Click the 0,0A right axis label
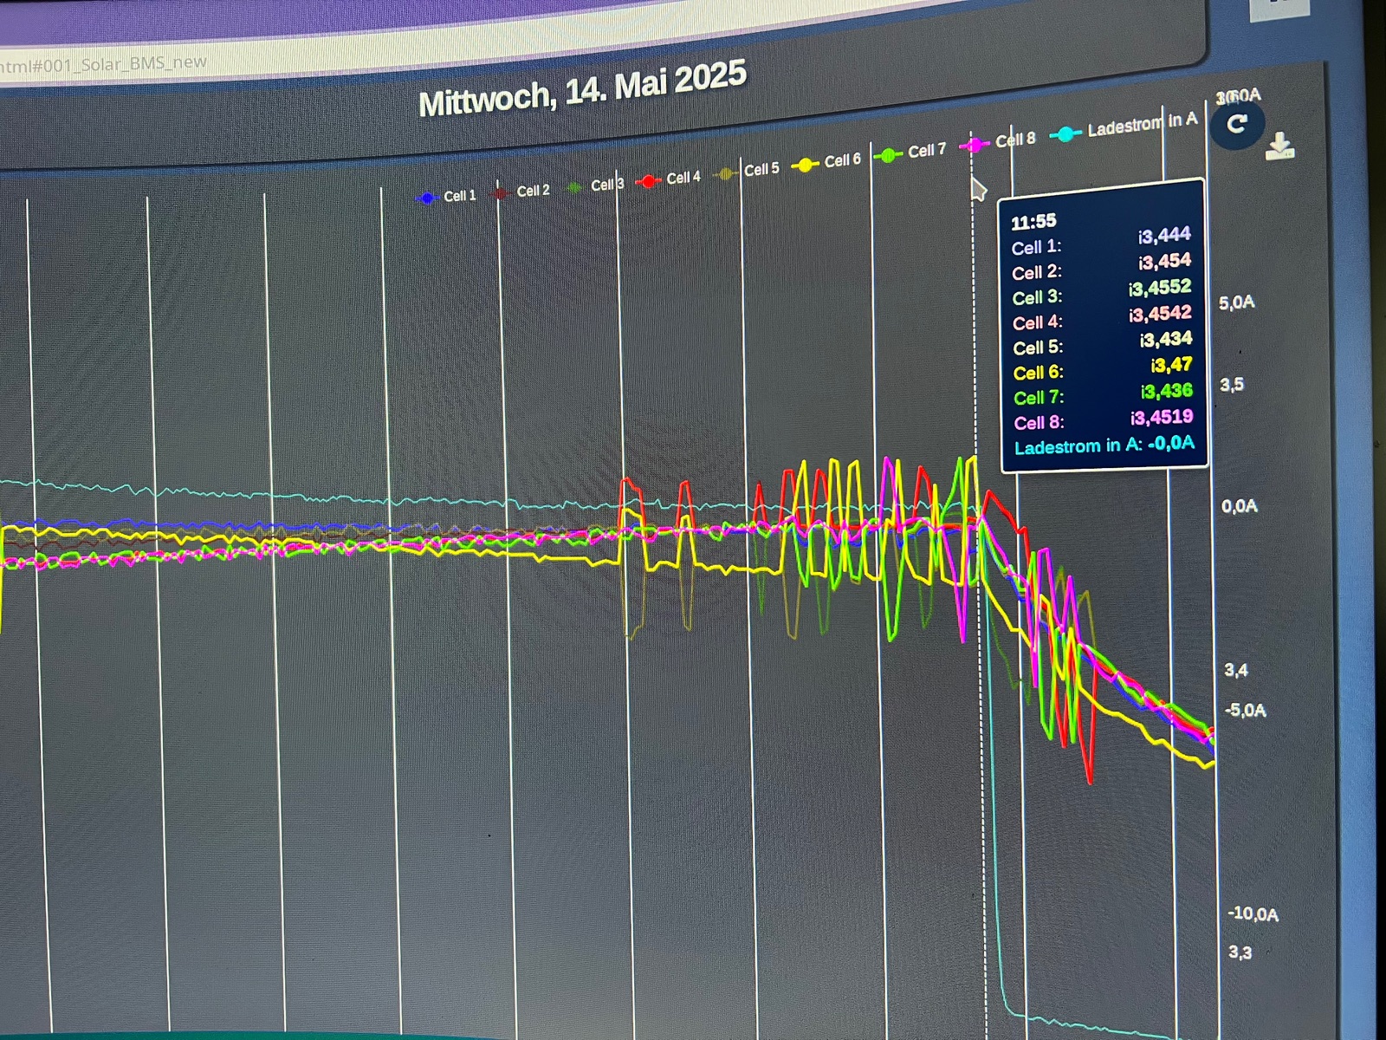The height and width of the screenshot is (1040, 1386). (1239, 506)
